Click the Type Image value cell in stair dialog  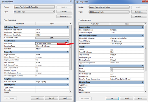[x=52, y=87]
